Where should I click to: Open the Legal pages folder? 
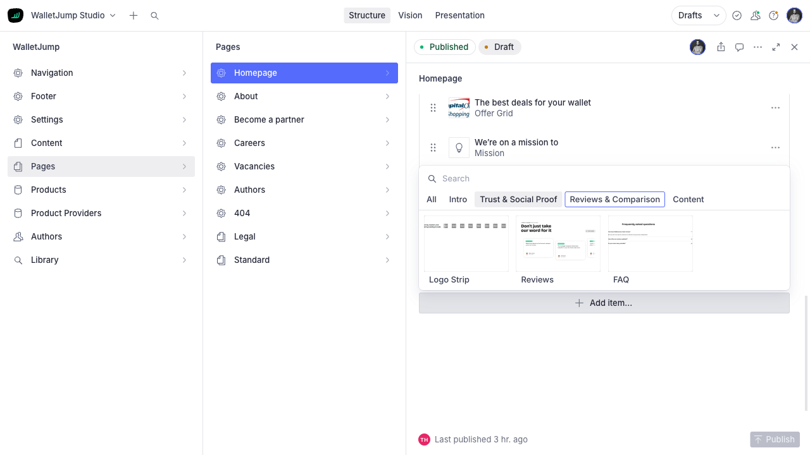(304, 236)
